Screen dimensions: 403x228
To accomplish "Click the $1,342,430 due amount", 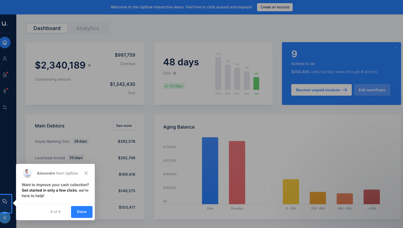I will tap(122, 84).
